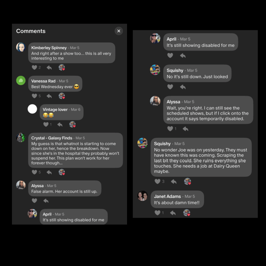Tap the heart under Vanessa Rad's comment
Screen dimensions: 266x266
coord(35,96)
